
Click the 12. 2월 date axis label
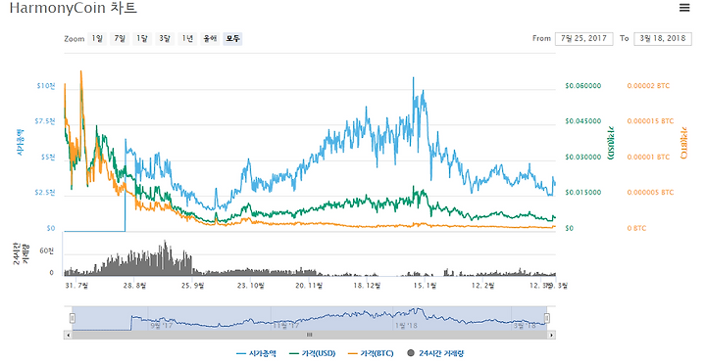482,286
